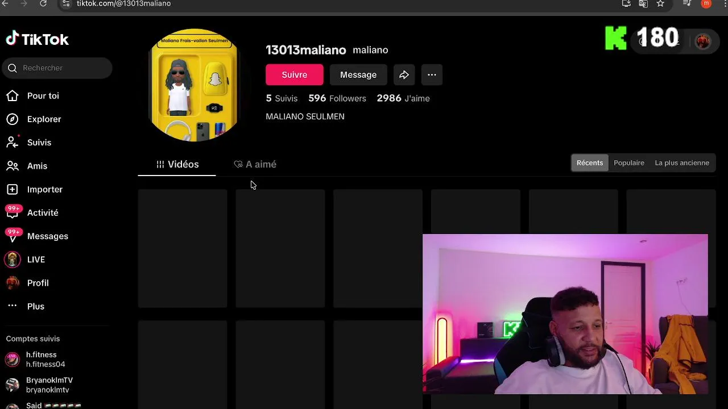Click the browser back arrow
The height and width of the screenshot is (409, 728).
click(x=6, y=3)
